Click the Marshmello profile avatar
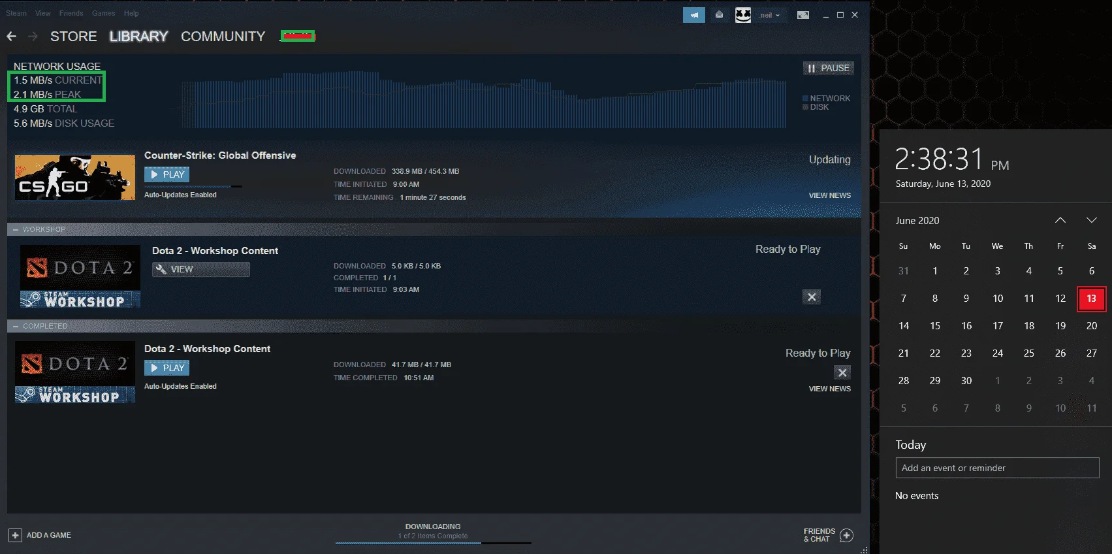Image resolution: width=1112 pixels, height=554 pixels. (x=743, y=15)
